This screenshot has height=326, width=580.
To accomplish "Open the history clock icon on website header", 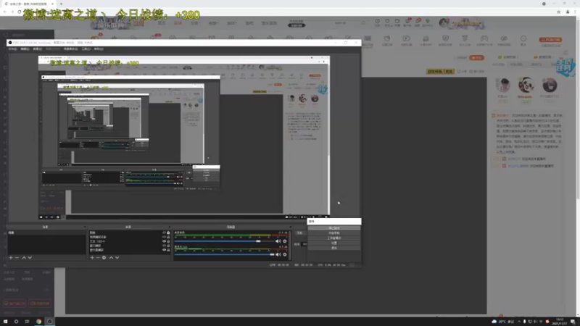I will click(x=377, y=22).
